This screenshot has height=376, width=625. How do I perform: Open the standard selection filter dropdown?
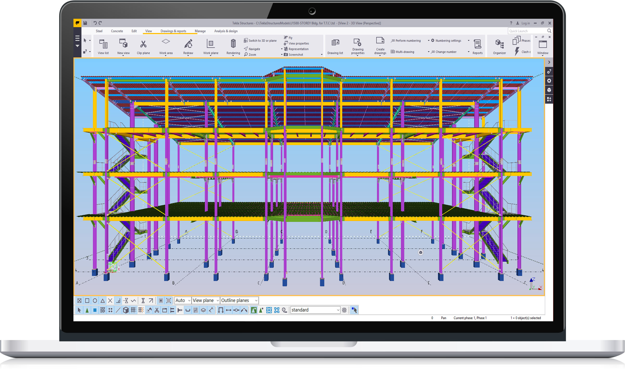(315, 310)
